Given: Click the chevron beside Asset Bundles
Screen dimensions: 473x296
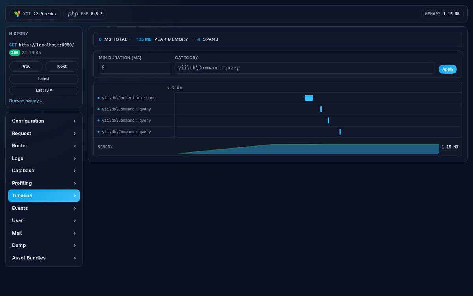Looking at the screenshot, I should tap(75, 258).
